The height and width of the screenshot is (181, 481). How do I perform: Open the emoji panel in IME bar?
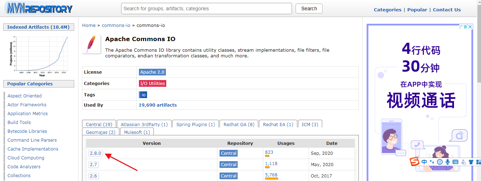[x=440, y=162]
